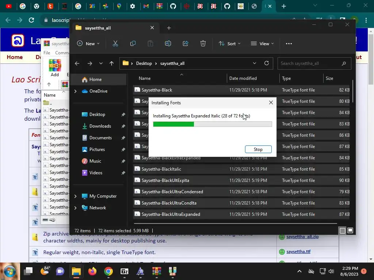Go back in File Explorer navigation
This screenshot has width=374, height=280.
tap(77, 63)
